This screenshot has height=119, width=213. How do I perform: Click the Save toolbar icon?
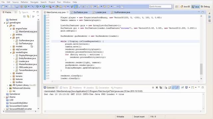[x=9, y=7]
